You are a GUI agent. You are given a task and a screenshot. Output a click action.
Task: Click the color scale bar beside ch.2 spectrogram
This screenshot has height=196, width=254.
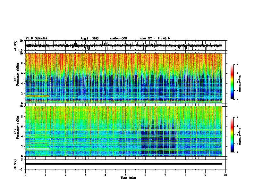tap(232, 135)
